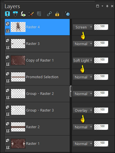This screenshot has height=153, width=115.
Task: Click the edit selection brush icon
Action: pos(31,14)
